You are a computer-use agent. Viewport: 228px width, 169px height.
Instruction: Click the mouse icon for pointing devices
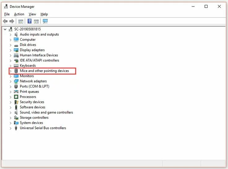[x=16, y=71]
